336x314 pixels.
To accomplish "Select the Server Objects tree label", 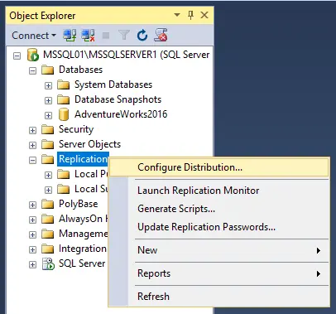I will click(x=89, y=144).
